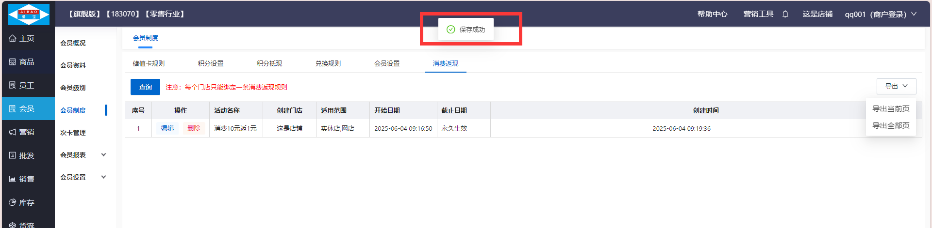Expand the 会员报表 submenu chevron

(x=103, y=155)
